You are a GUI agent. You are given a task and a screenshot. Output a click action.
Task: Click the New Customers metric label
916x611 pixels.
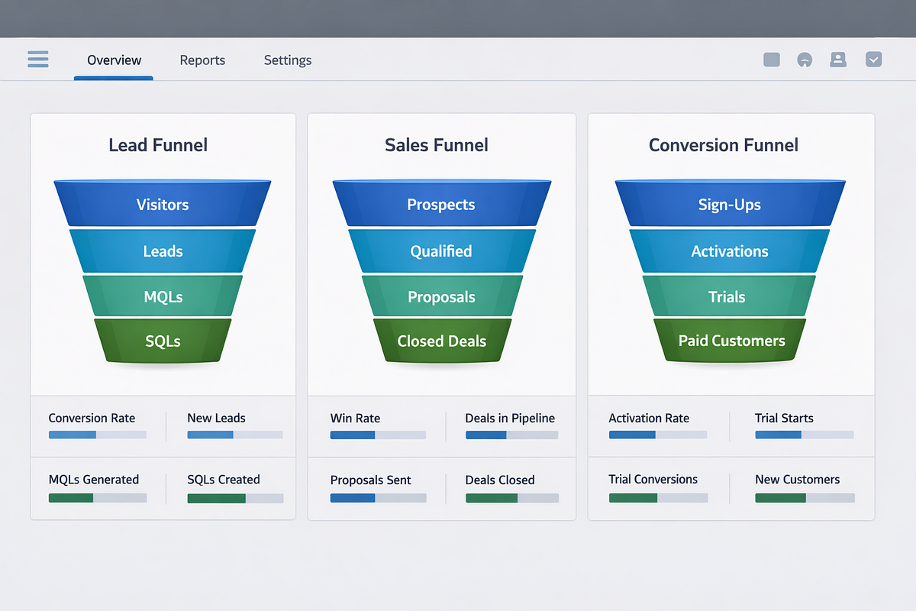coord(798,480)
